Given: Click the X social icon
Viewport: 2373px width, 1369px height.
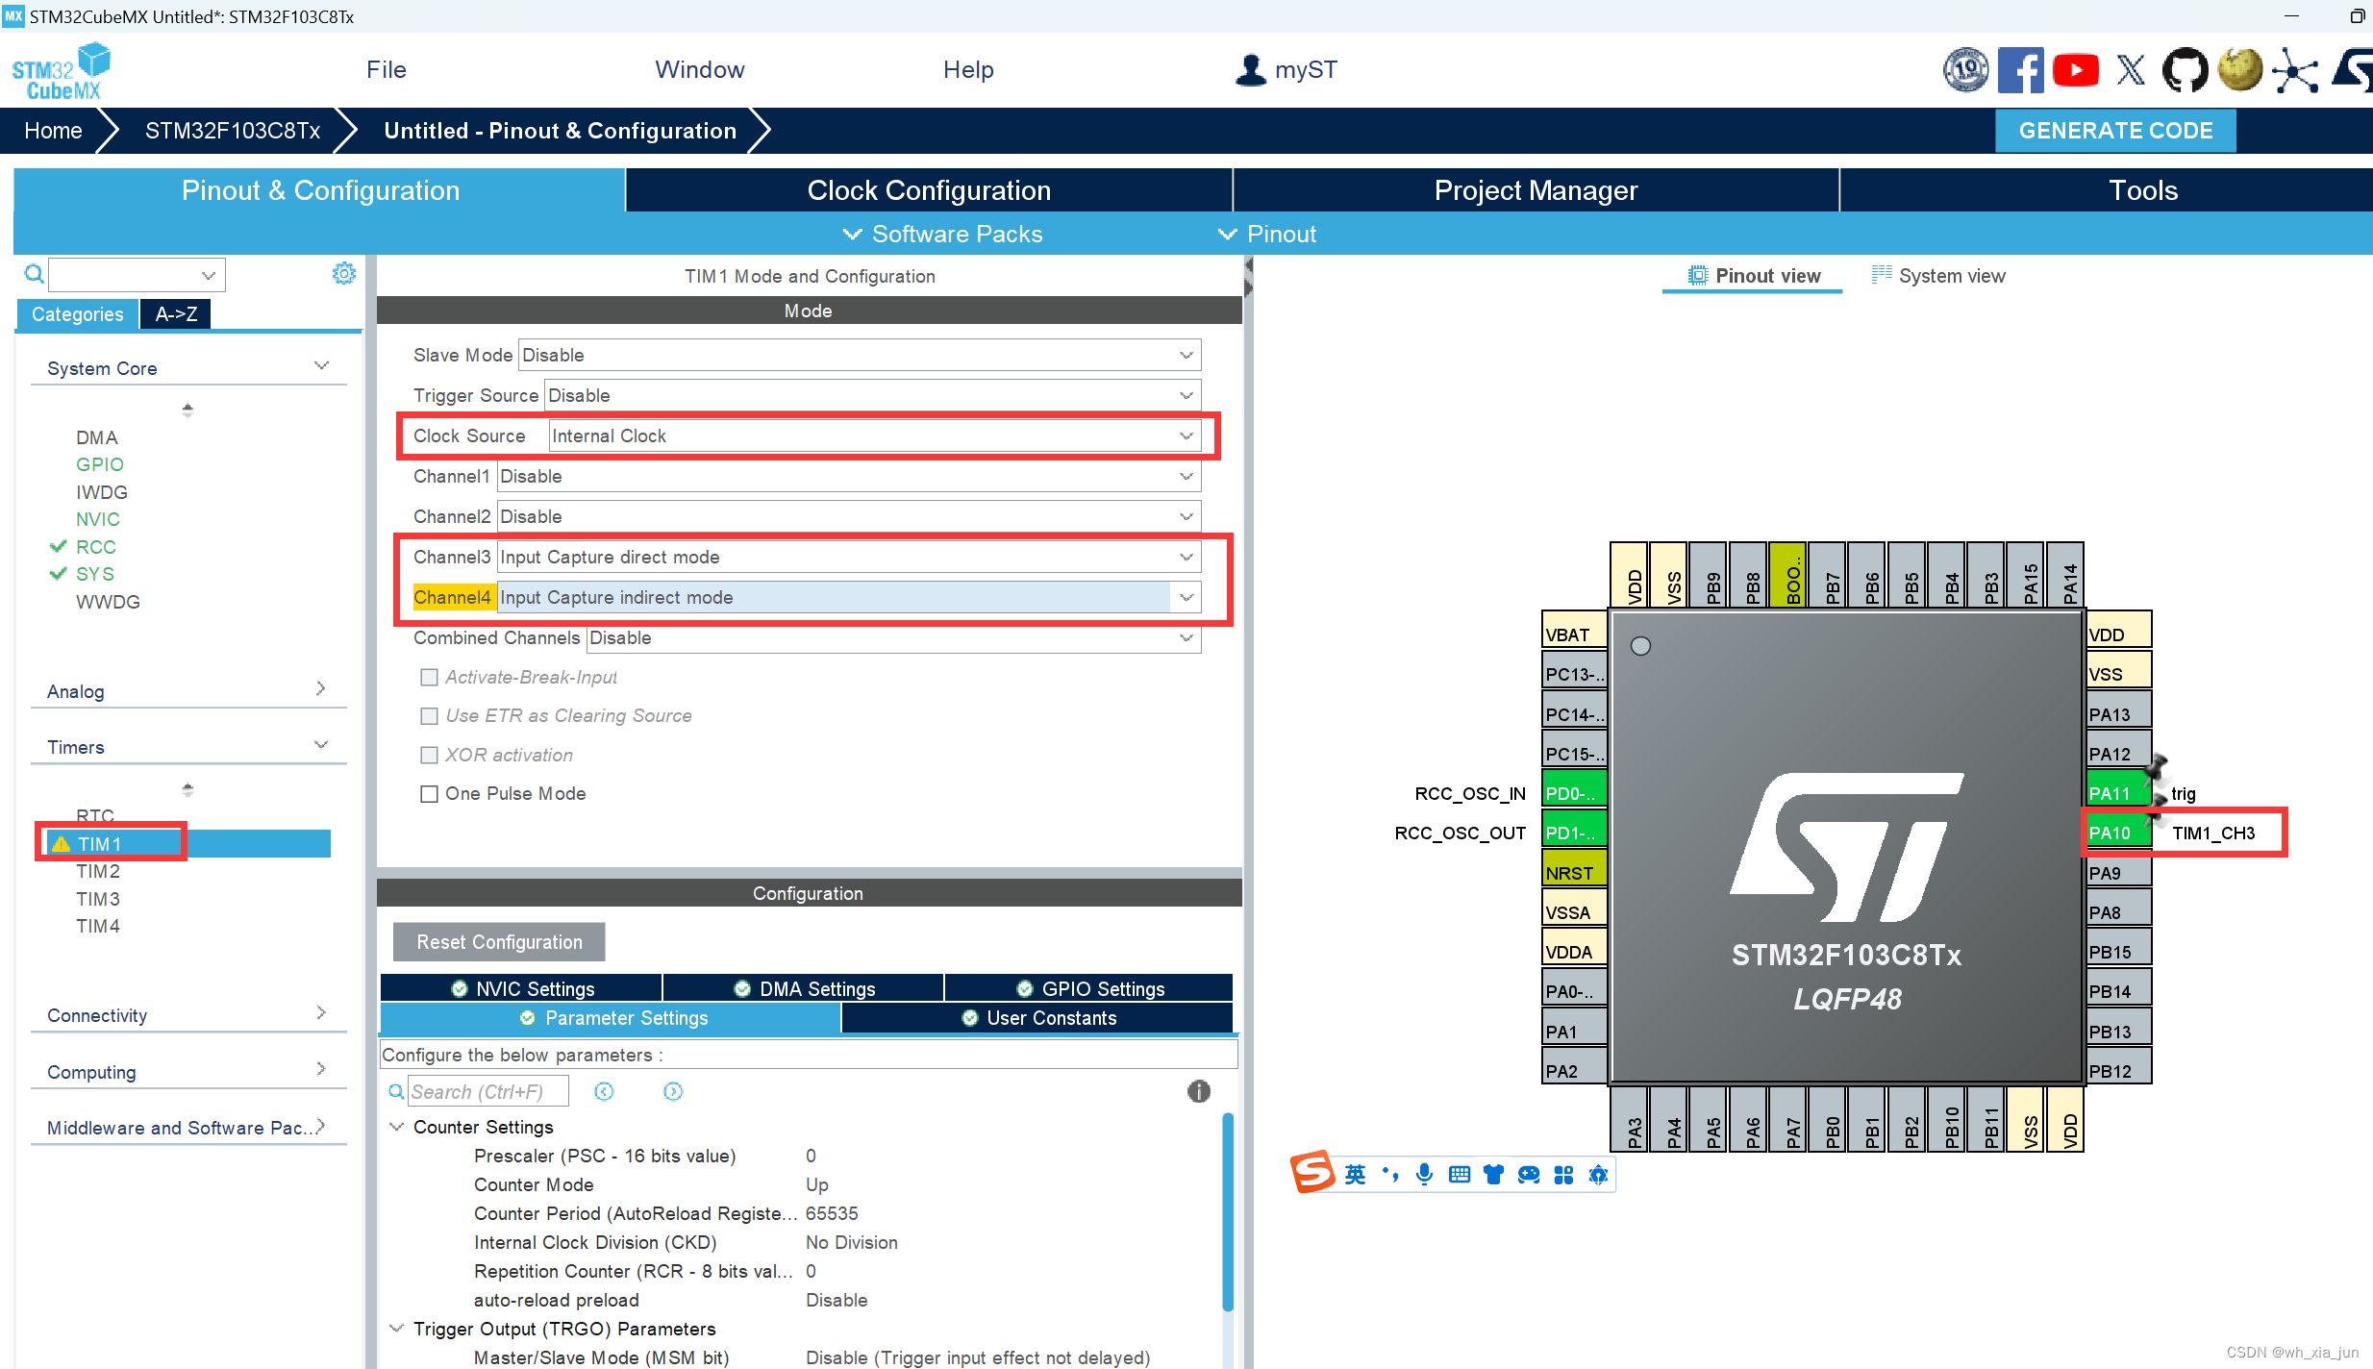Looking at the screenshot, I should tap(2131, 71).
